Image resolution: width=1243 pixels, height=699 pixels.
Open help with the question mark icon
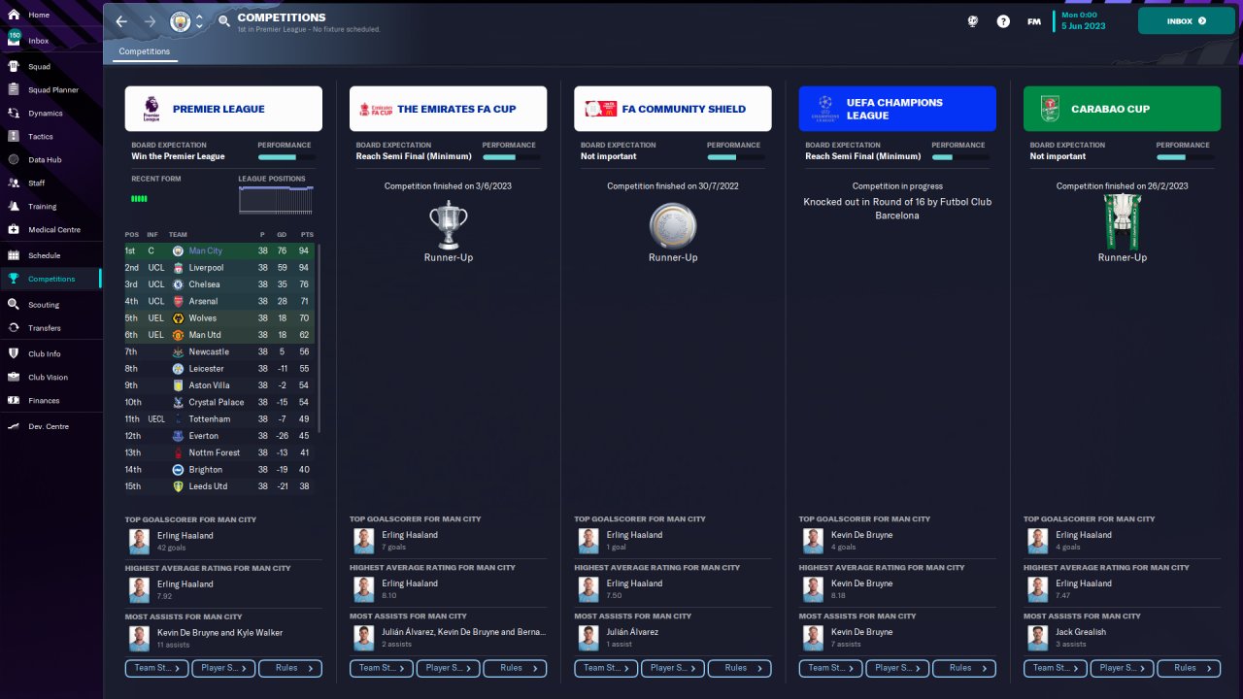click(1003, 21)
